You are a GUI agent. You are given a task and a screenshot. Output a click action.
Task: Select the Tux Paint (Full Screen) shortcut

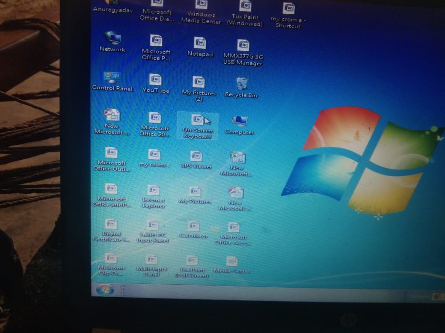point(192,267)
